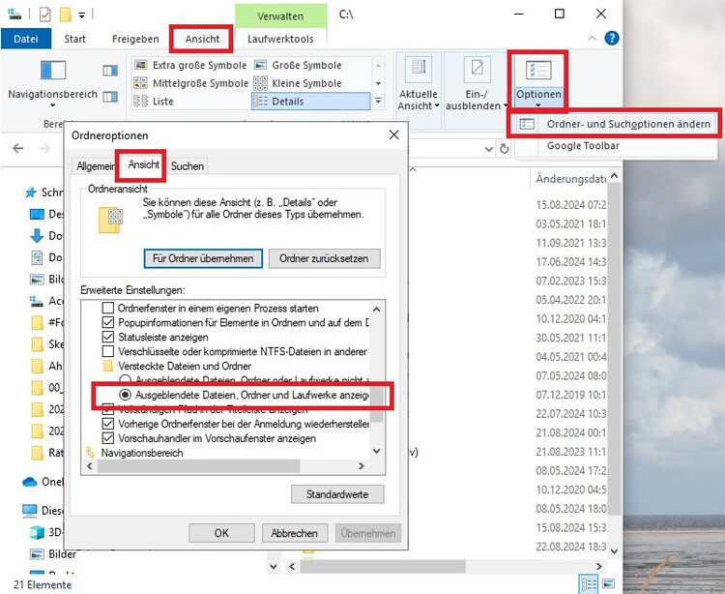Image resolution: width=725 pixels, height=594 pixels.
Task: Toggle Vorherige Ordnerfenster wiederherstellen checkbox
Action: coord(107,424)
